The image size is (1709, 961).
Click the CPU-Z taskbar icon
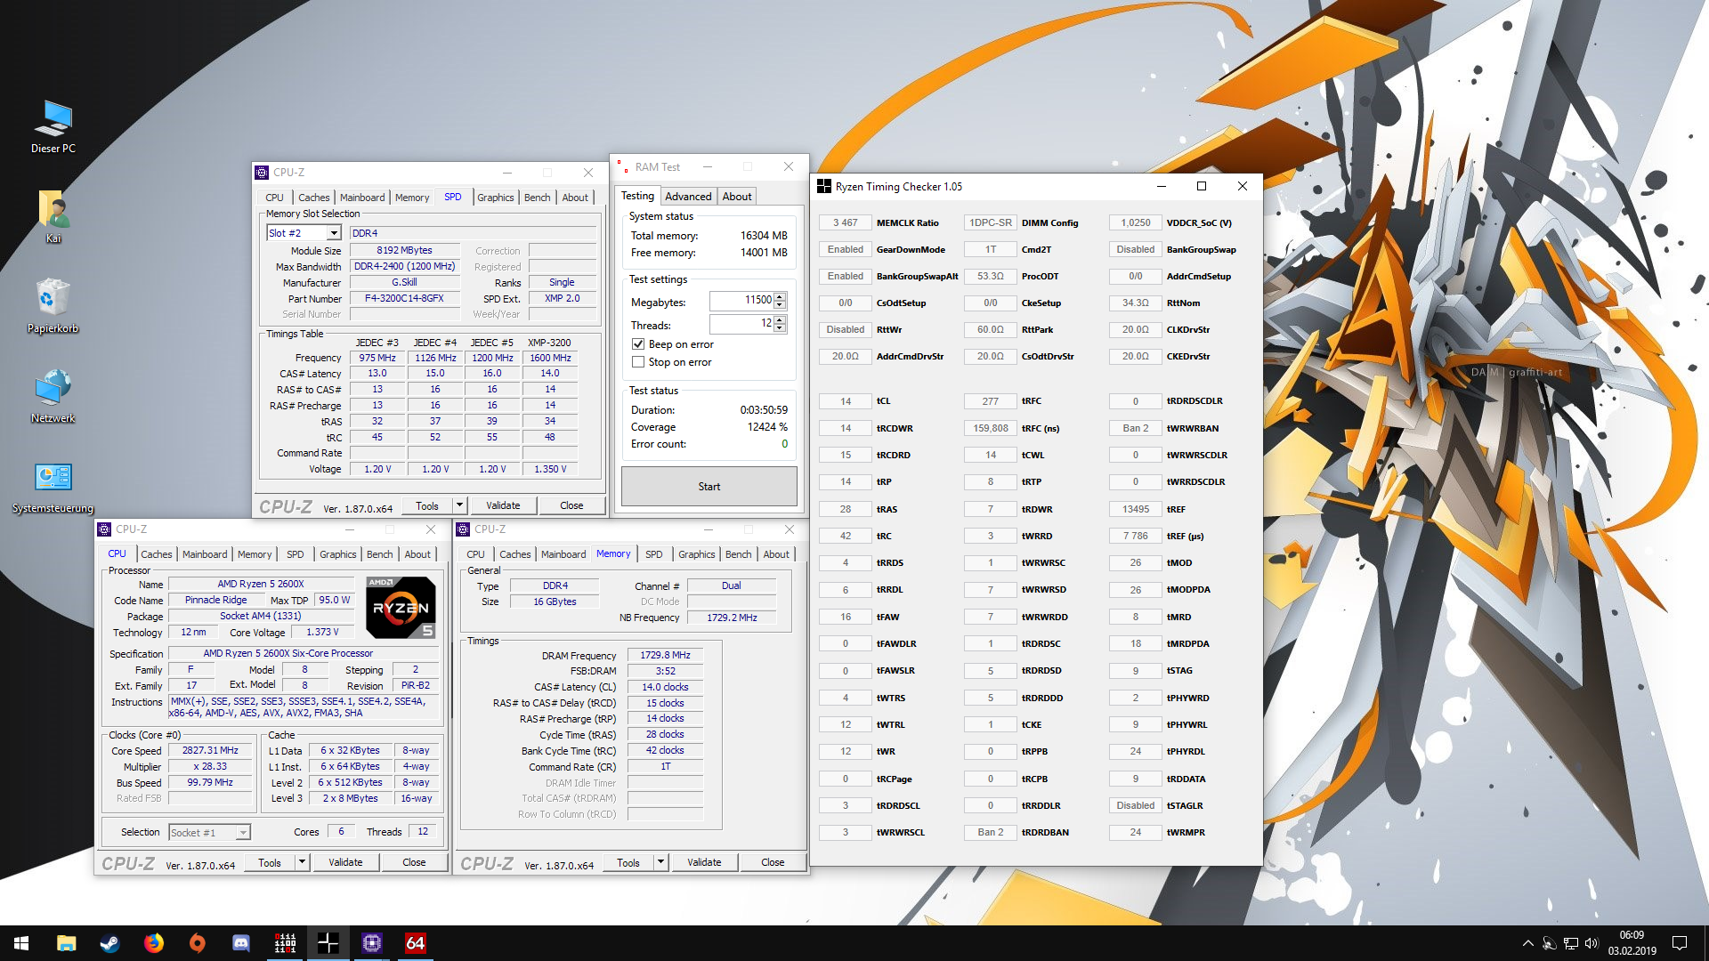[371, 943]
